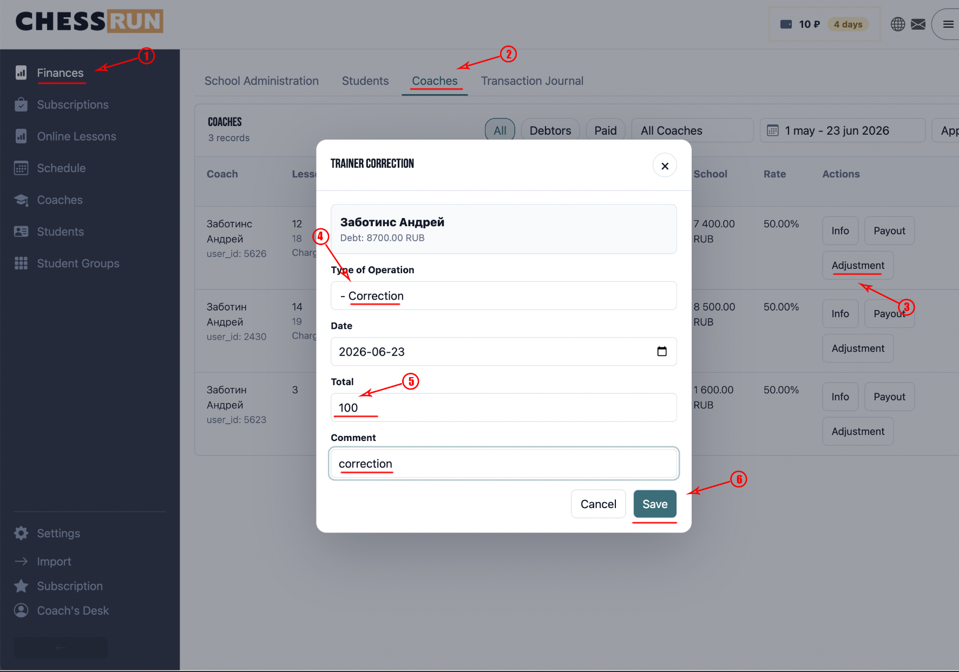Click the 3 records text
Screen dimensions: 959x672
coord(229,138)
